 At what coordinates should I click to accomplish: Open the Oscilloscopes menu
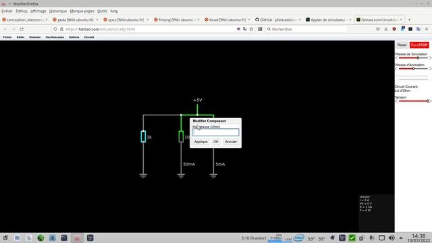tap(55, 37)
